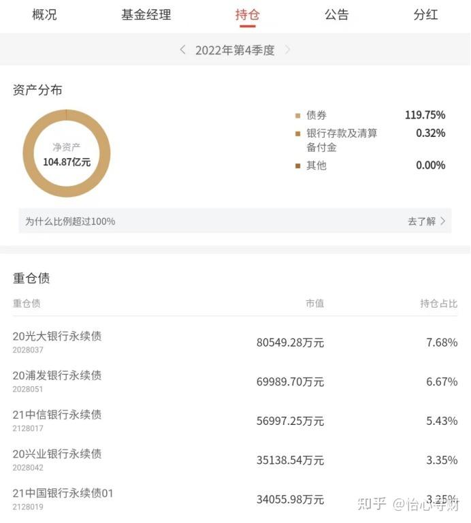Image resolution: width=471 pixels, height=523 pixels.
Task: Switch to the 基金经理 tab
Action: click(146, 15)
